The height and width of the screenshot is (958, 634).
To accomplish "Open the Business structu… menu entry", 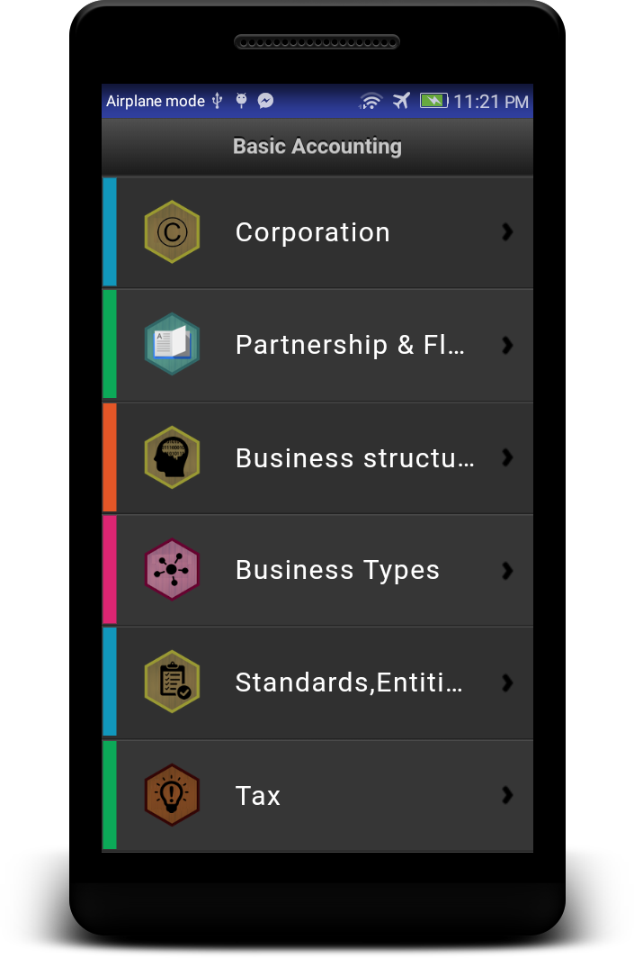I will [318, 457].
